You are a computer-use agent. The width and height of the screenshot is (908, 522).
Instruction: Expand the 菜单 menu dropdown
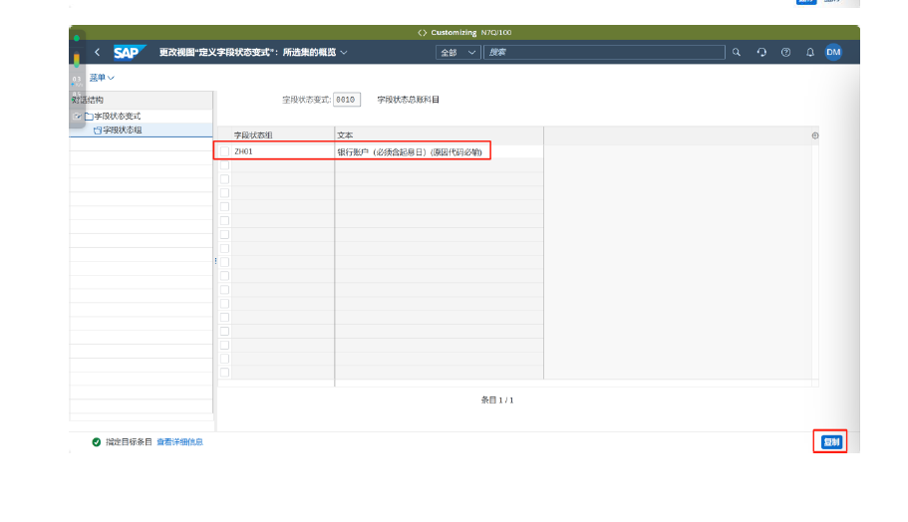click(103, 77)
